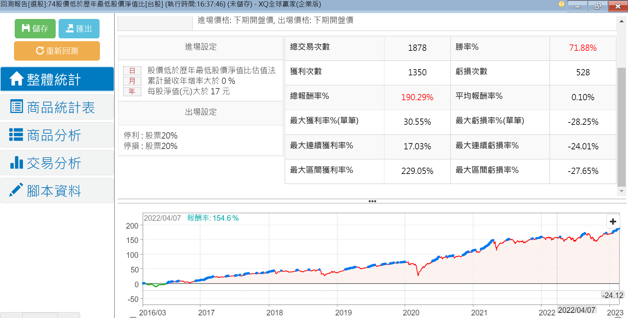Switch to 商品統計表 tab
The height and width of the screenshot is (318, 628).
tap(57, 107)
